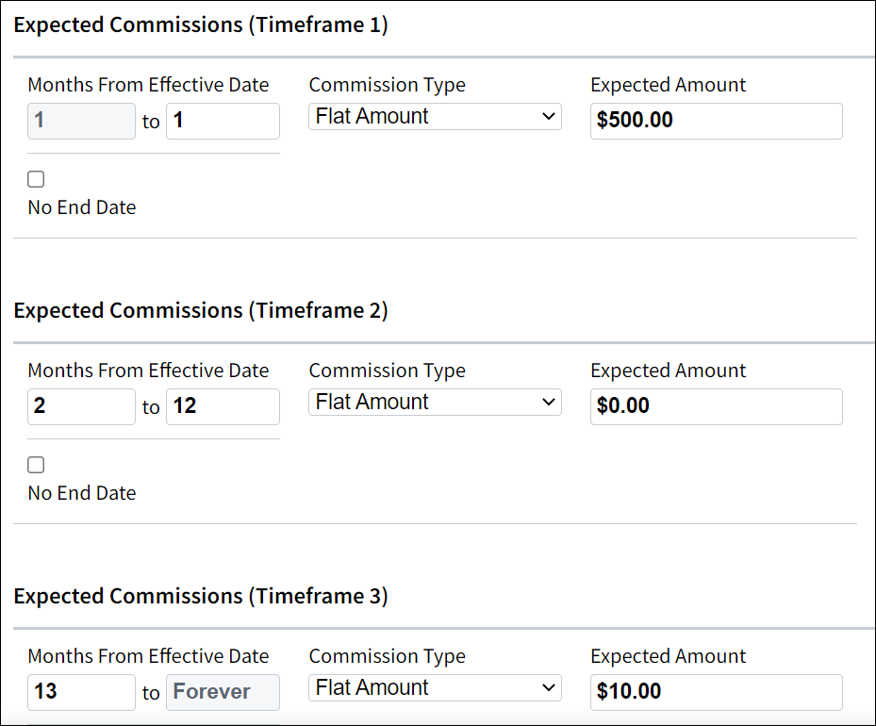Viewport: 876px width, 726px height.
Task: Check the first No End Date checkbox
Action: tap(35, 178)
